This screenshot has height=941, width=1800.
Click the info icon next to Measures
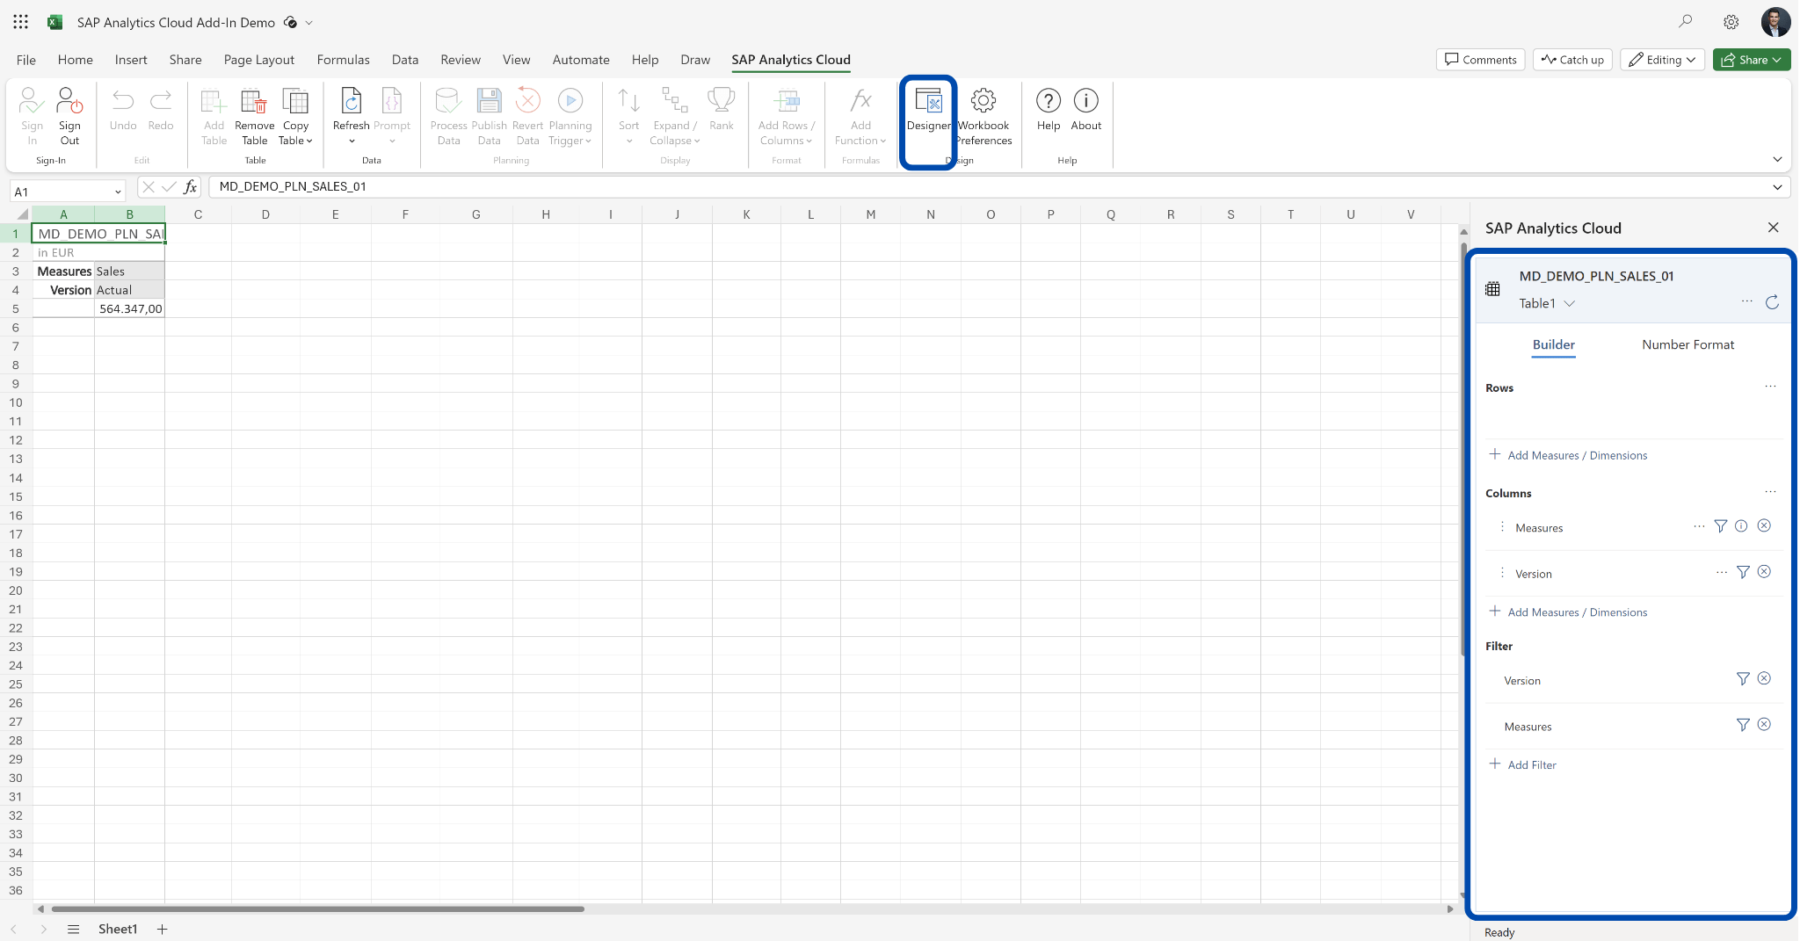[1741, 526]
